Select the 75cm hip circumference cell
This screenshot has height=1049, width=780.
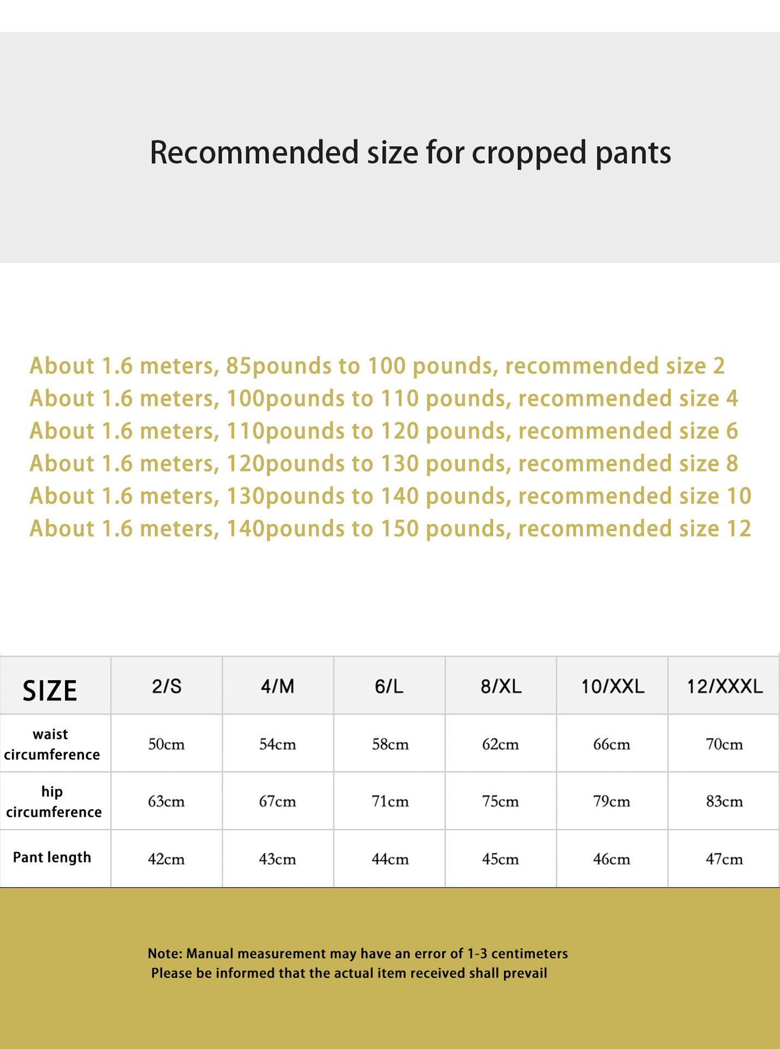tap(501, 802)
